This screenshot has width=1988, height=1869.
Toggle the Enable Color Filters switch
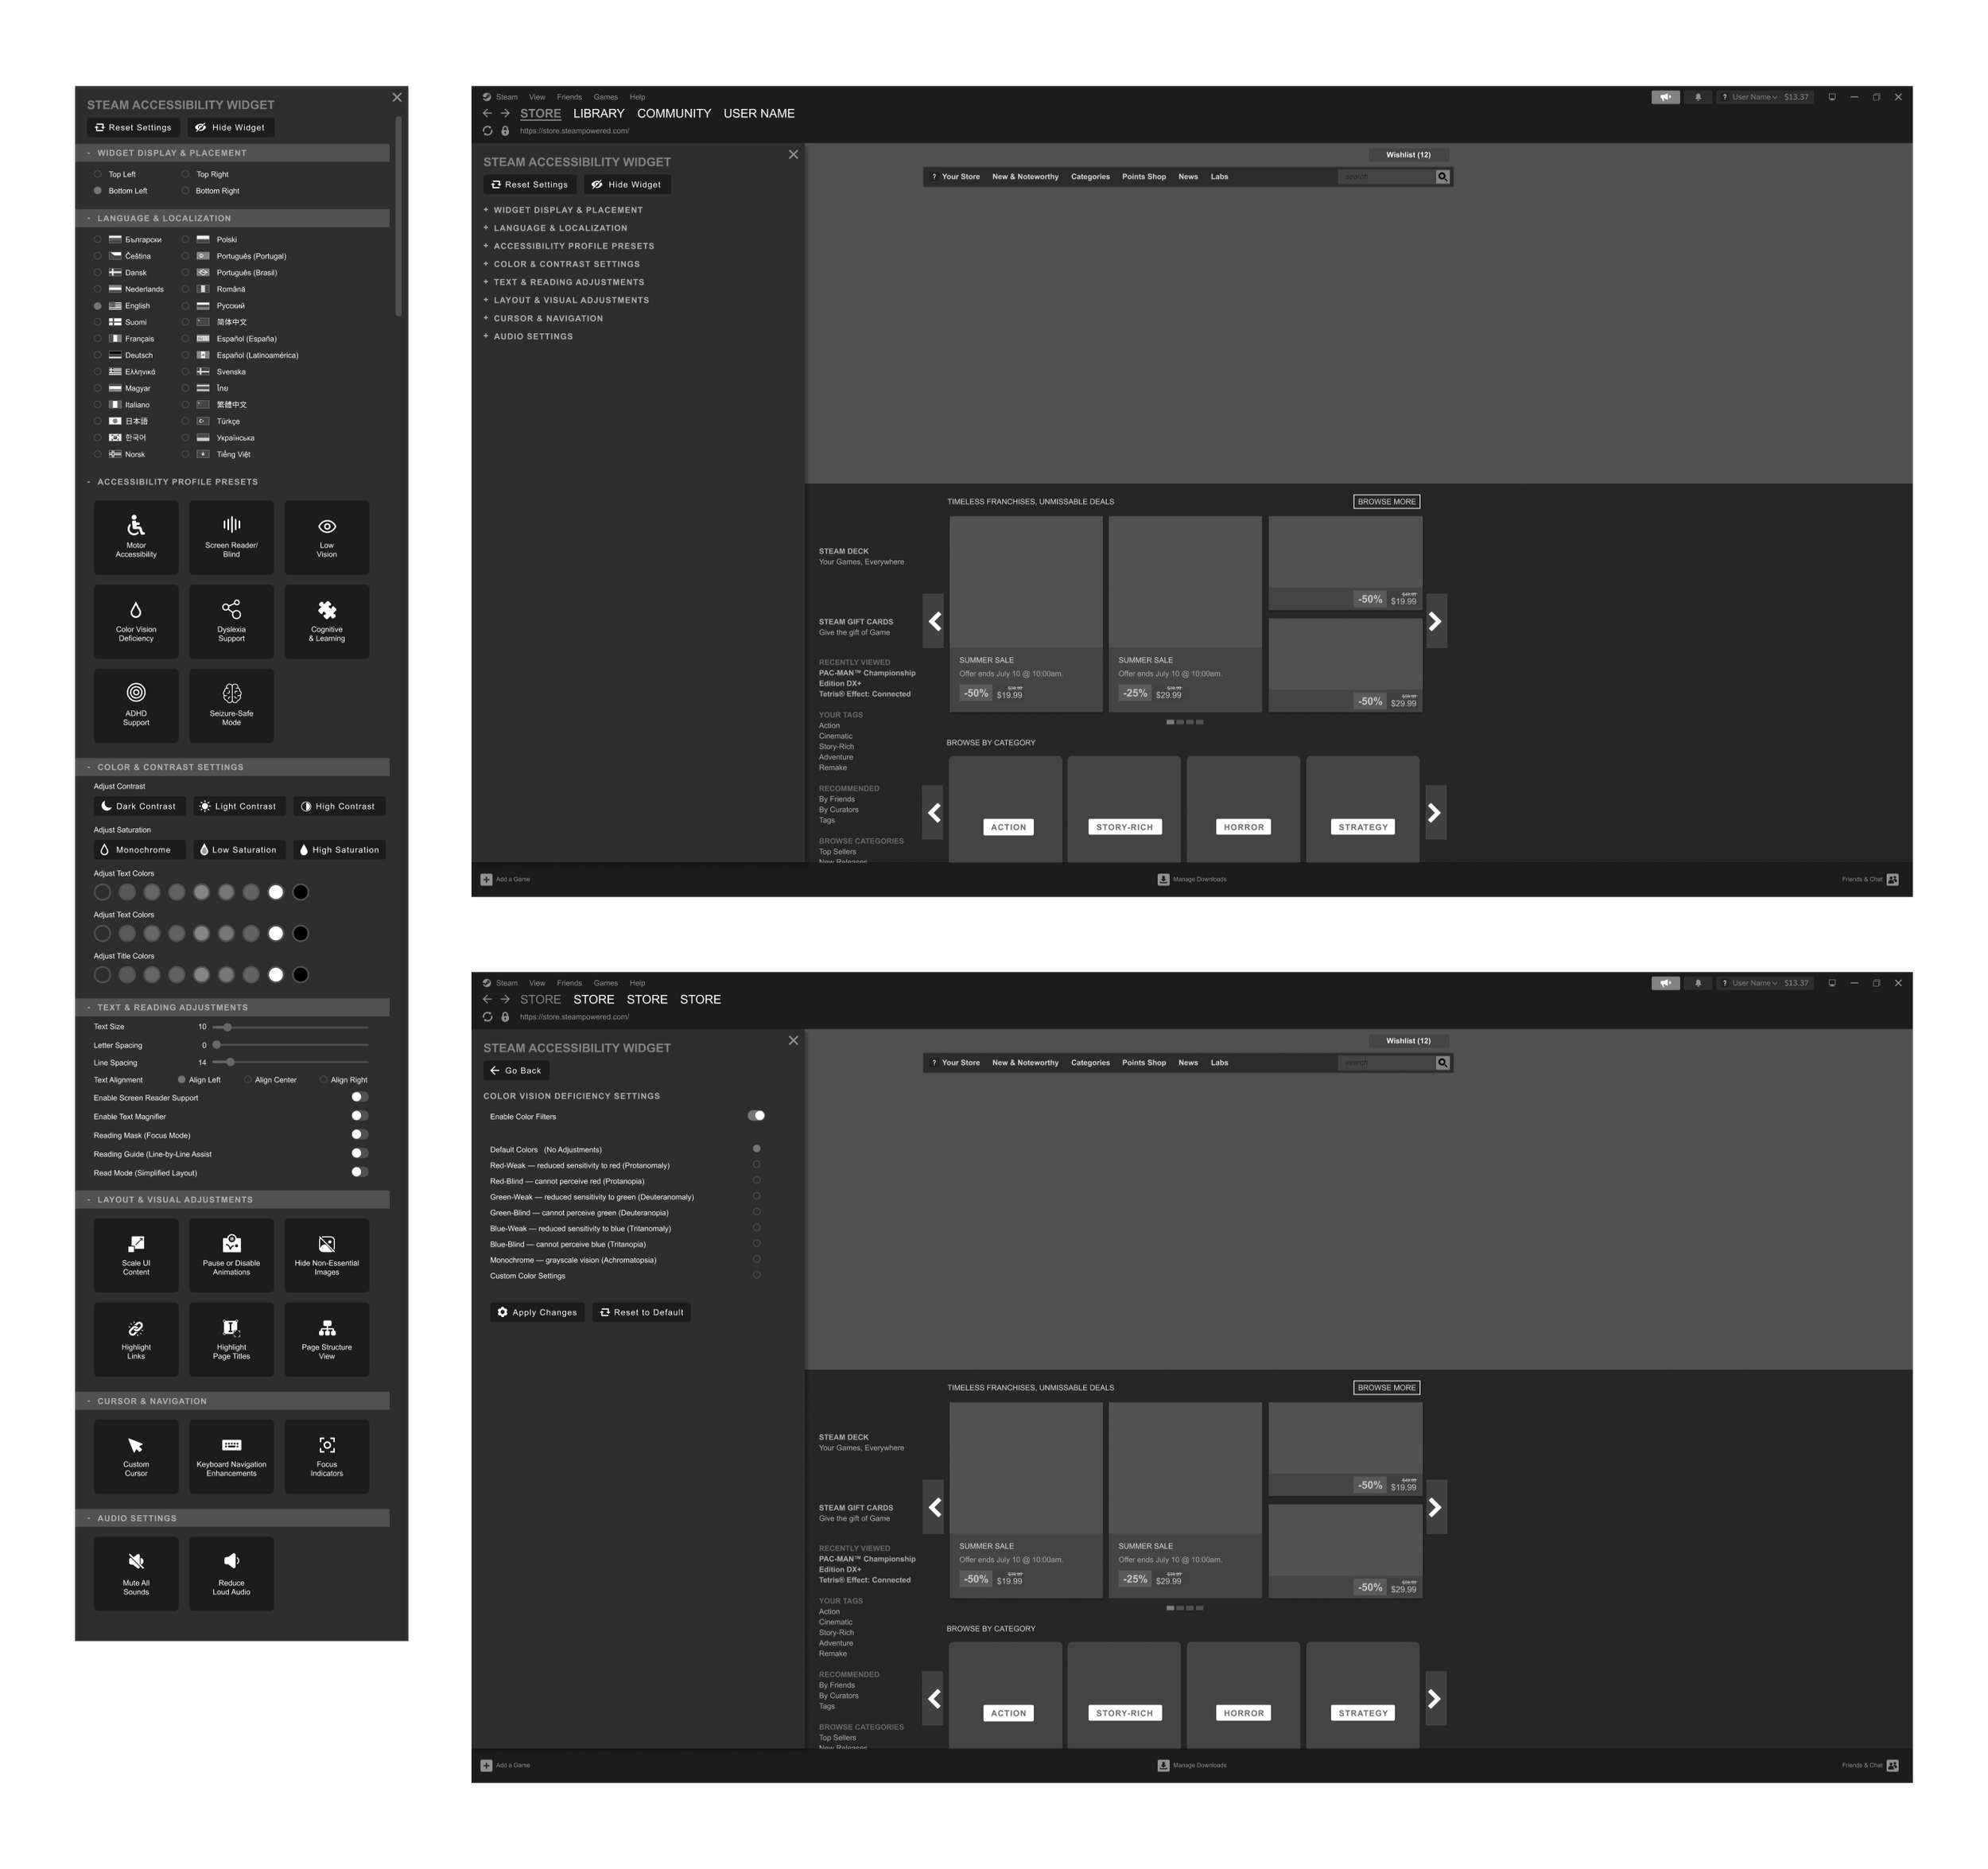(756, 1116)
